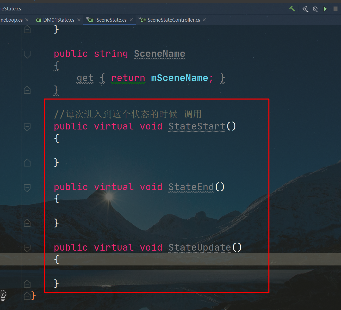Click the mSceneName variable in getter
341x310 pixels.
pos(179,78)
